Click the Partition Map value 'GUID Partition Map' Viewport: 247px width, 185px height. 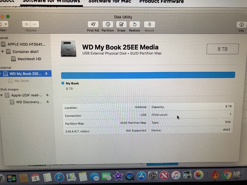tap(133, 122)
